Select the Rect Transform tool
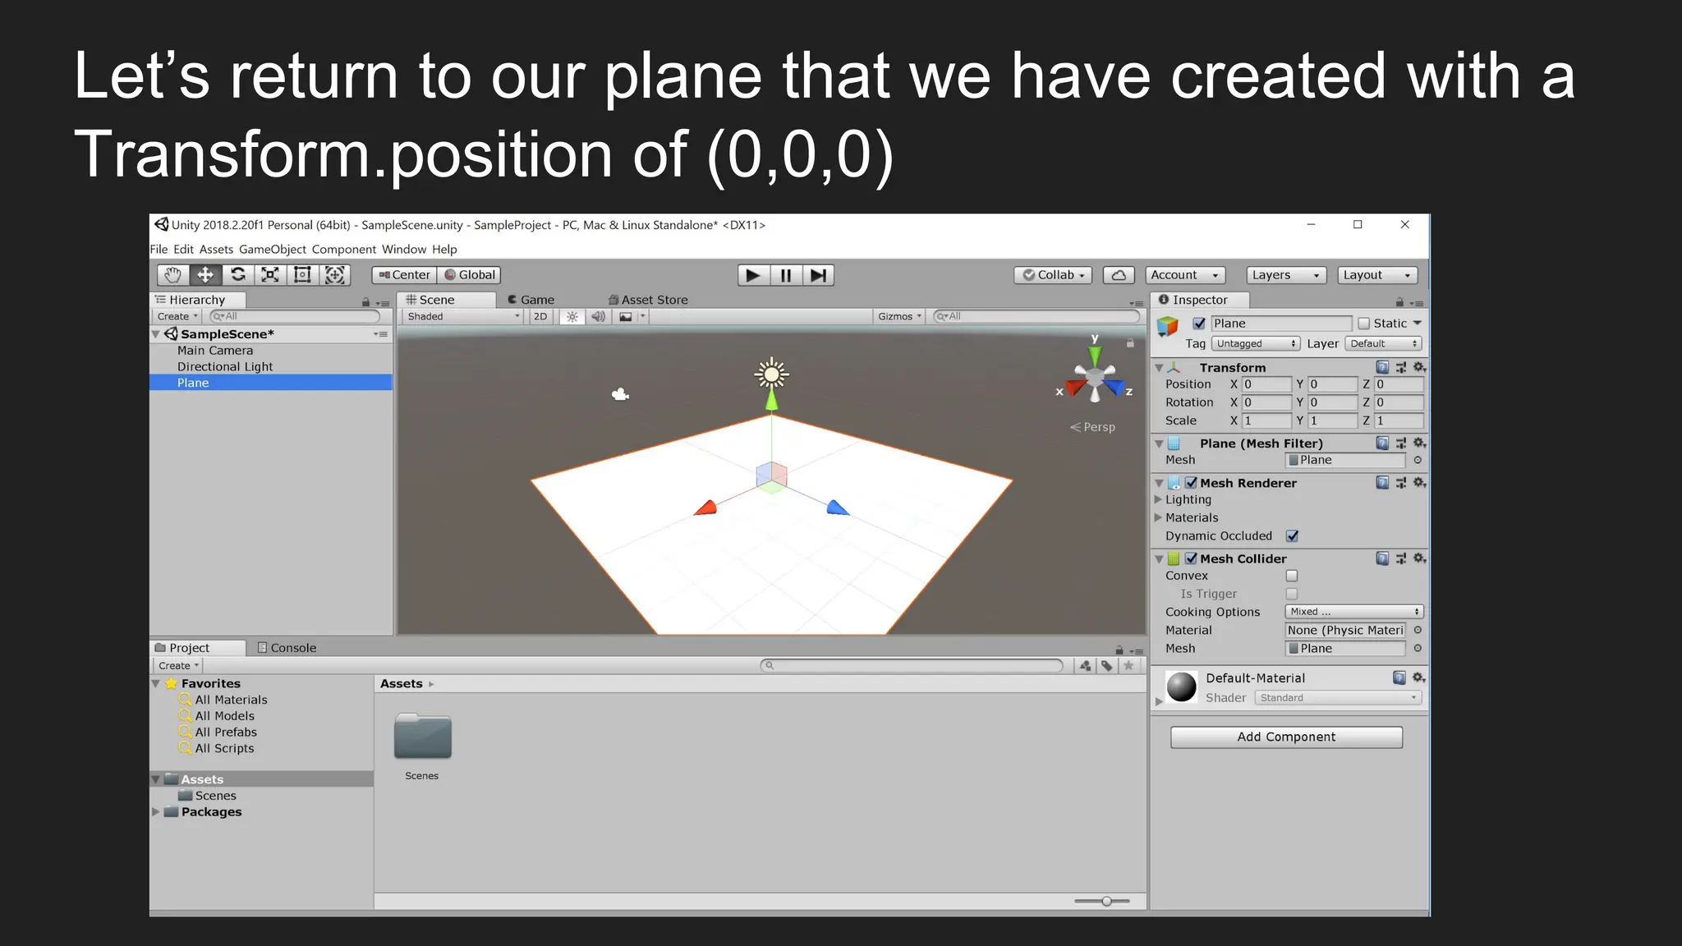This screenshot has height=946, width=1682. tap(302, 275)
